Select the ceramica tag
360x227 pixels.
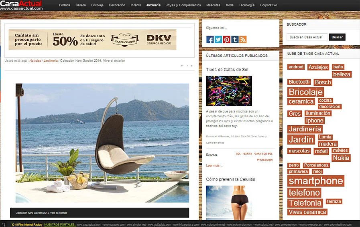click(301, 101)
